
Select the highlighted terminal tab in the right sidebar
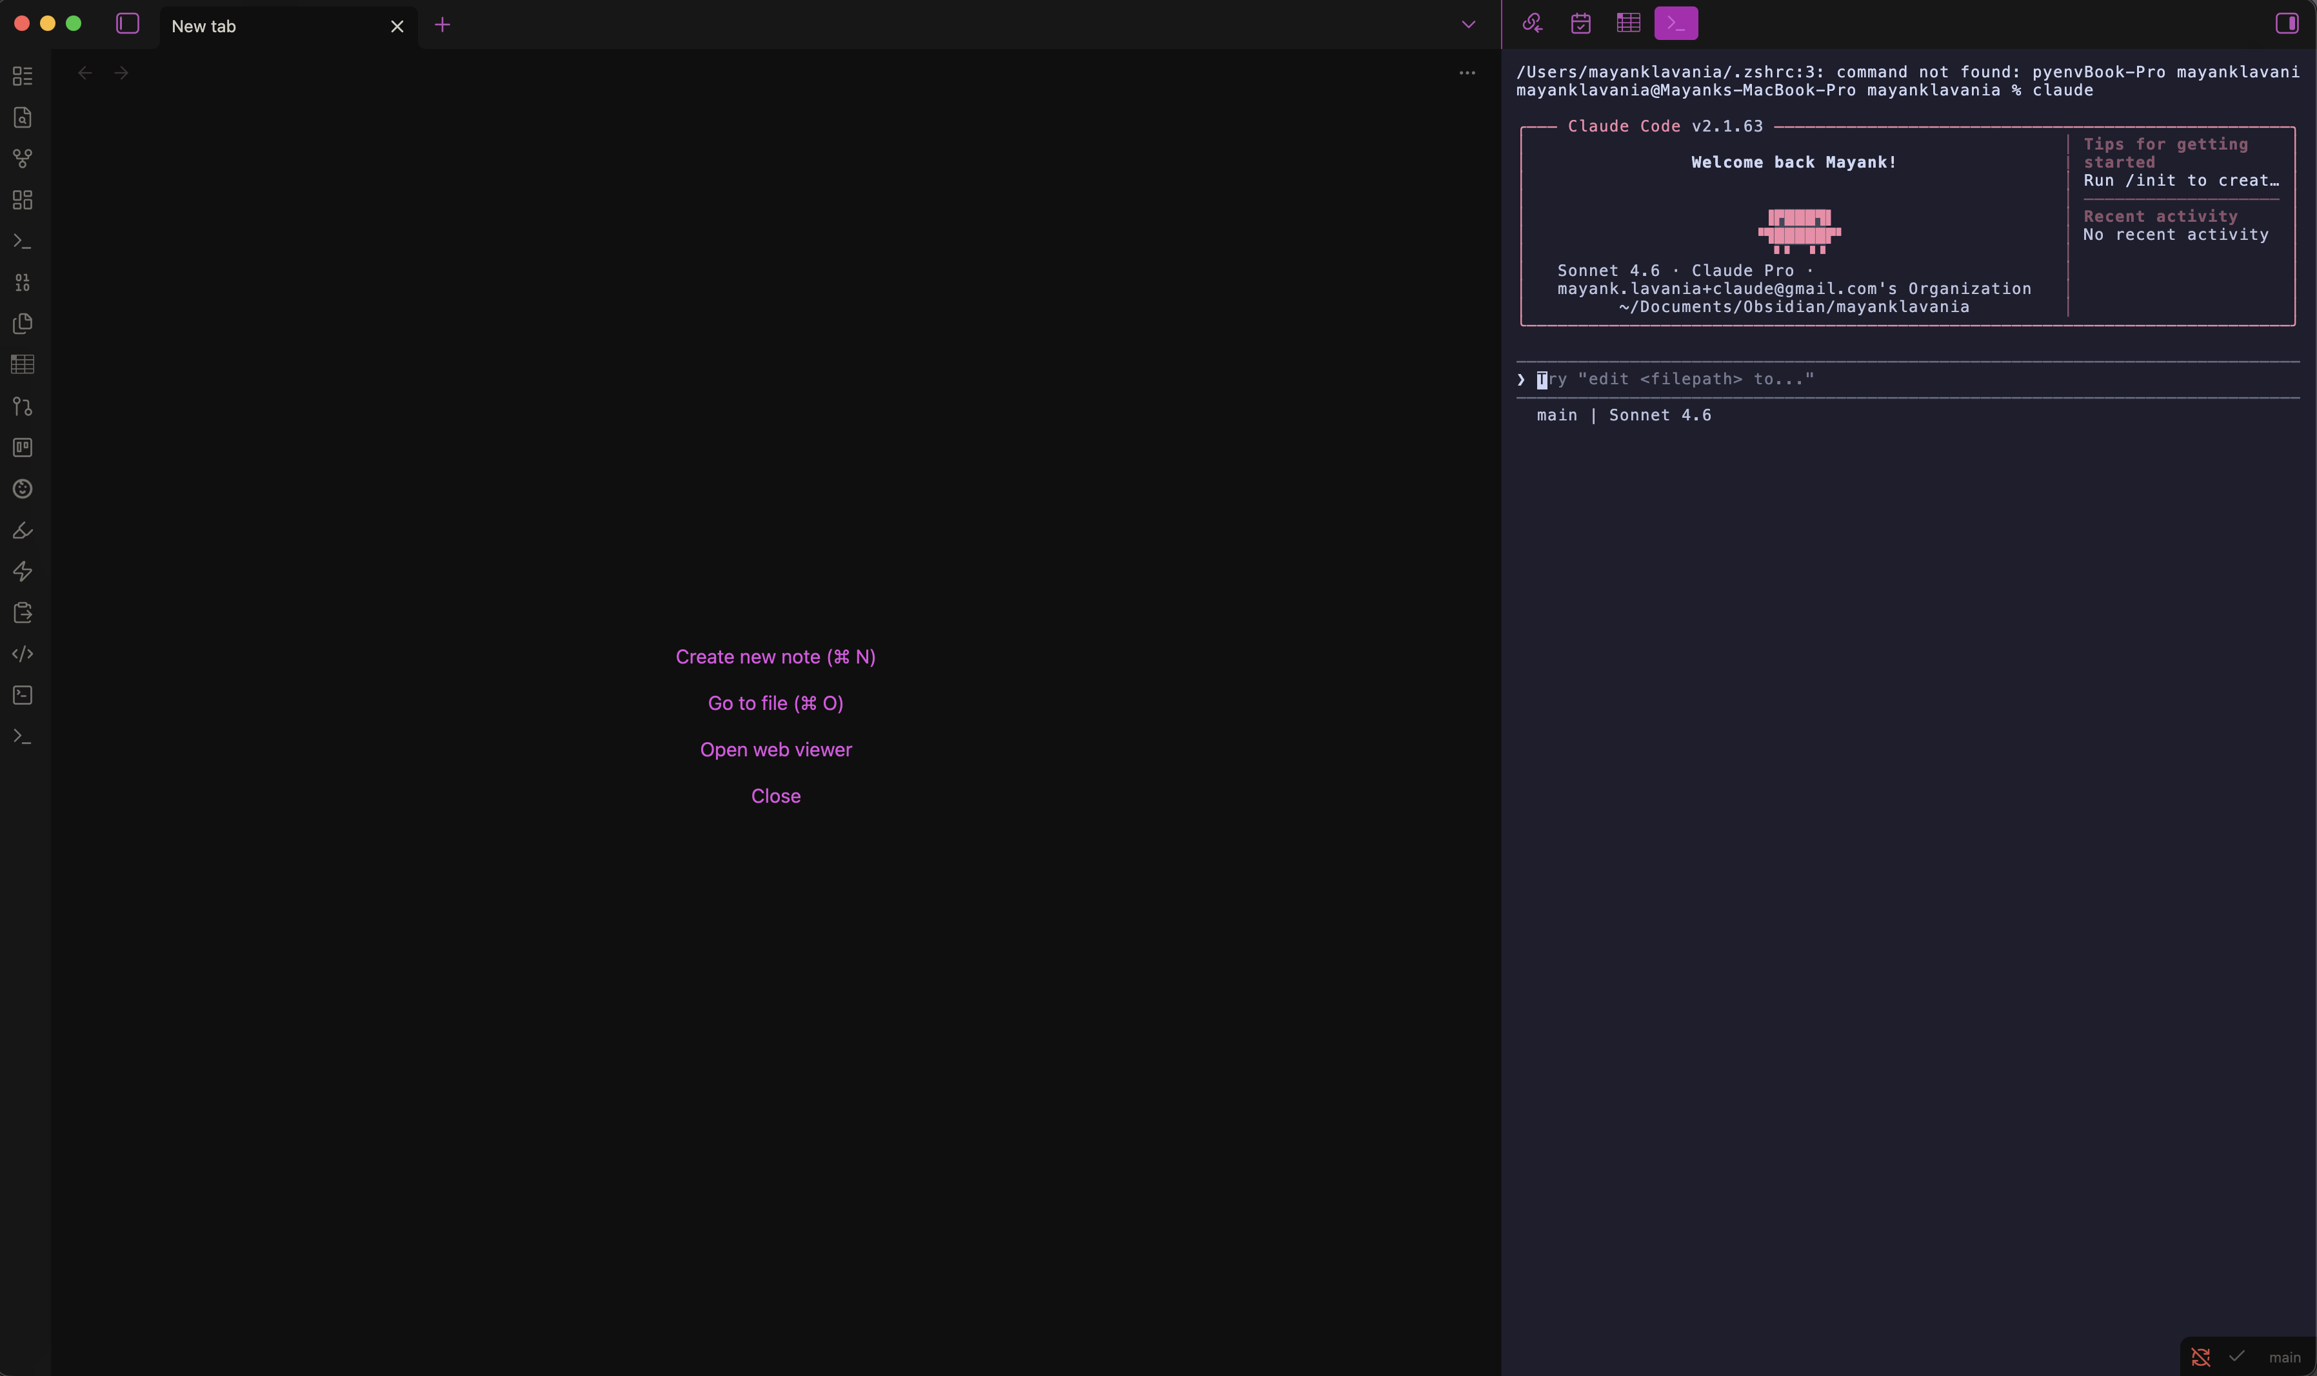tap(1676, 23)
